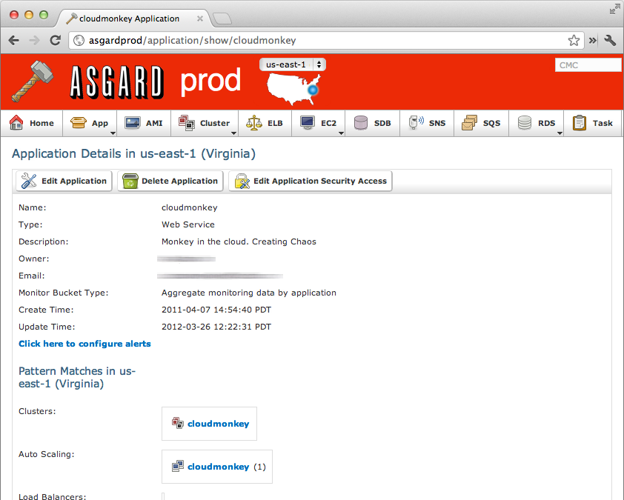Click Delete Application button
624x500 pixels.
(170, 181)
